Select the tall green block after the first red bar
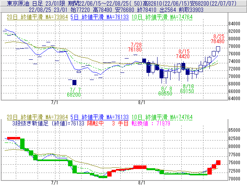247x188 pixels. point(23,144)
